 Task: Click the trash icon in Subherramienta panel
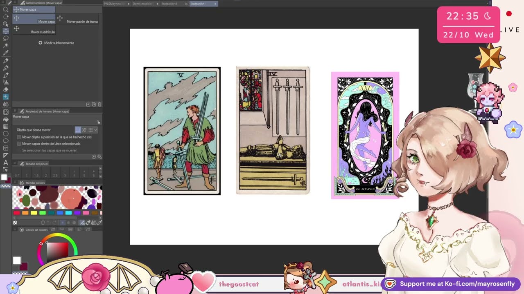[99, 105]
